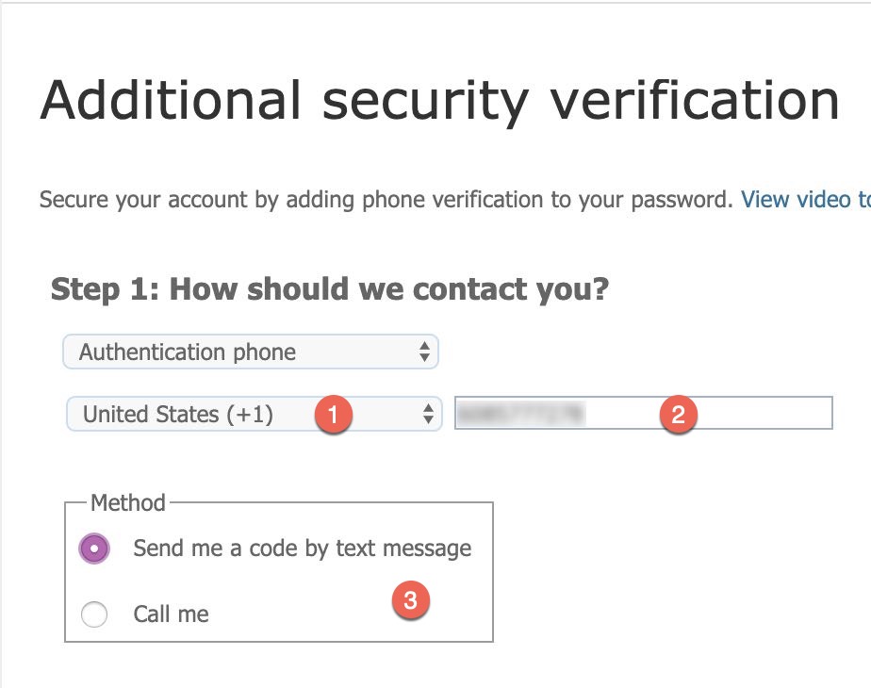871x688 pixels.
Task: Click the 'Step 1: How should we contact you?' heading
Action: point(330,289)
